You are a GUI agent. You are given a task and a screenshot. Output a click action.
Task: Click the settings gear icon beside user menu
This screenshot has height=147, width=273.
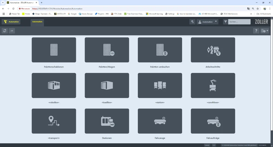point(192,22)
